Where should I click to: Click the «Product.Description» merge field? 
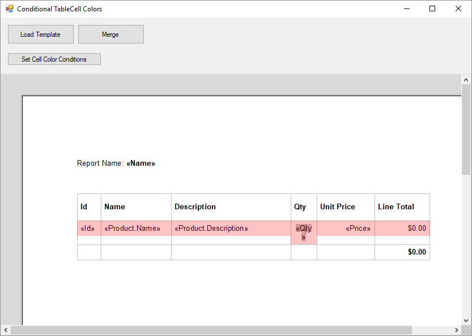click(211, 229)
